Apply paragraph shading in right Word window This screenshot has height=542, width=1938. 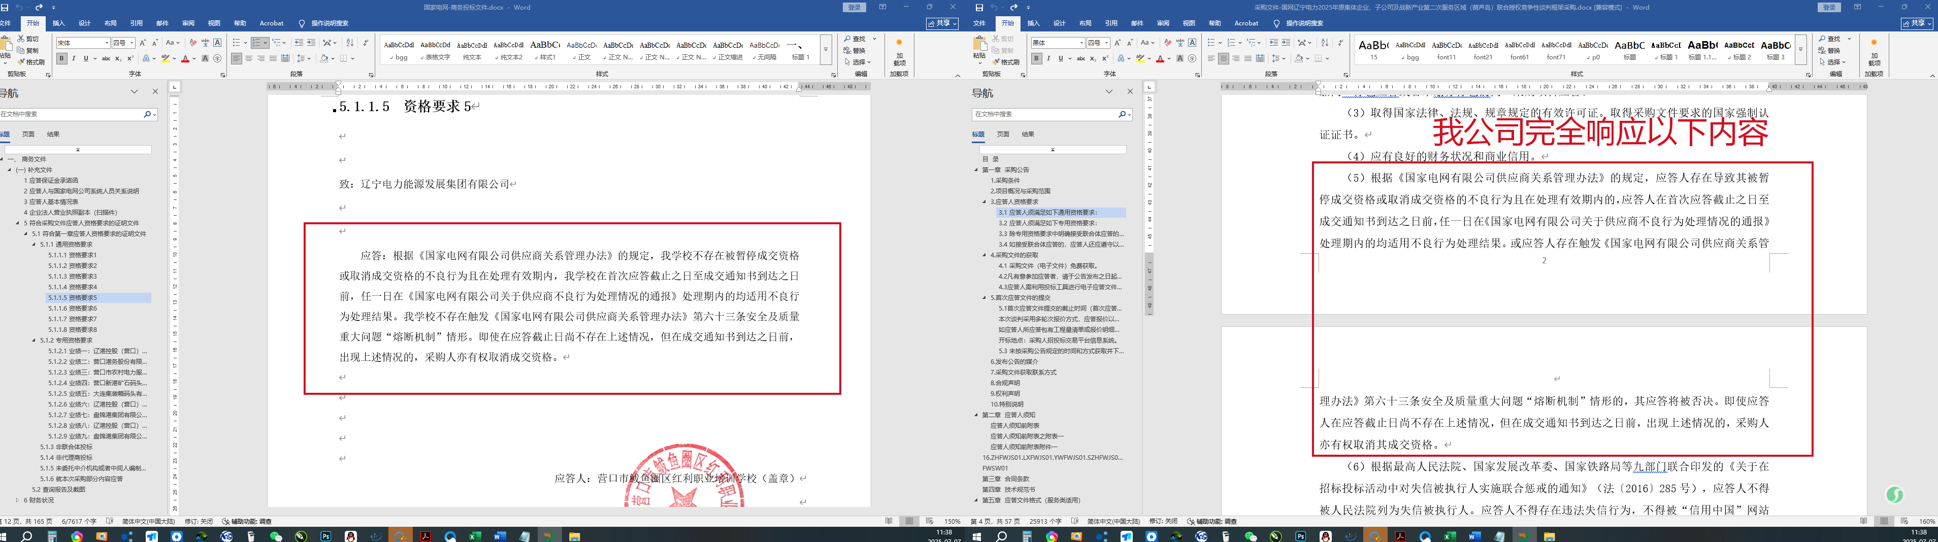click(x=1300, y=59)
